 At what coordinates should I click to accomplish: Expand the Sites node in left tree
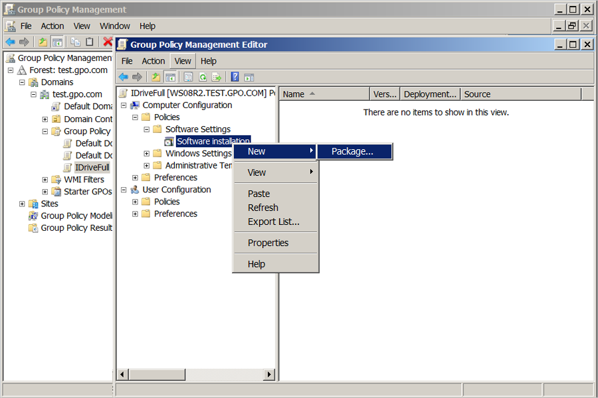pyautogui.click(x=22, y=204)
